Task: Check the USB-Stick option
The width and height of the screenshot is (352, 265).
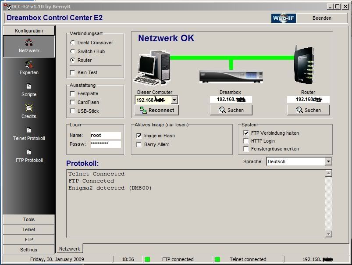Action: point(72,111)
